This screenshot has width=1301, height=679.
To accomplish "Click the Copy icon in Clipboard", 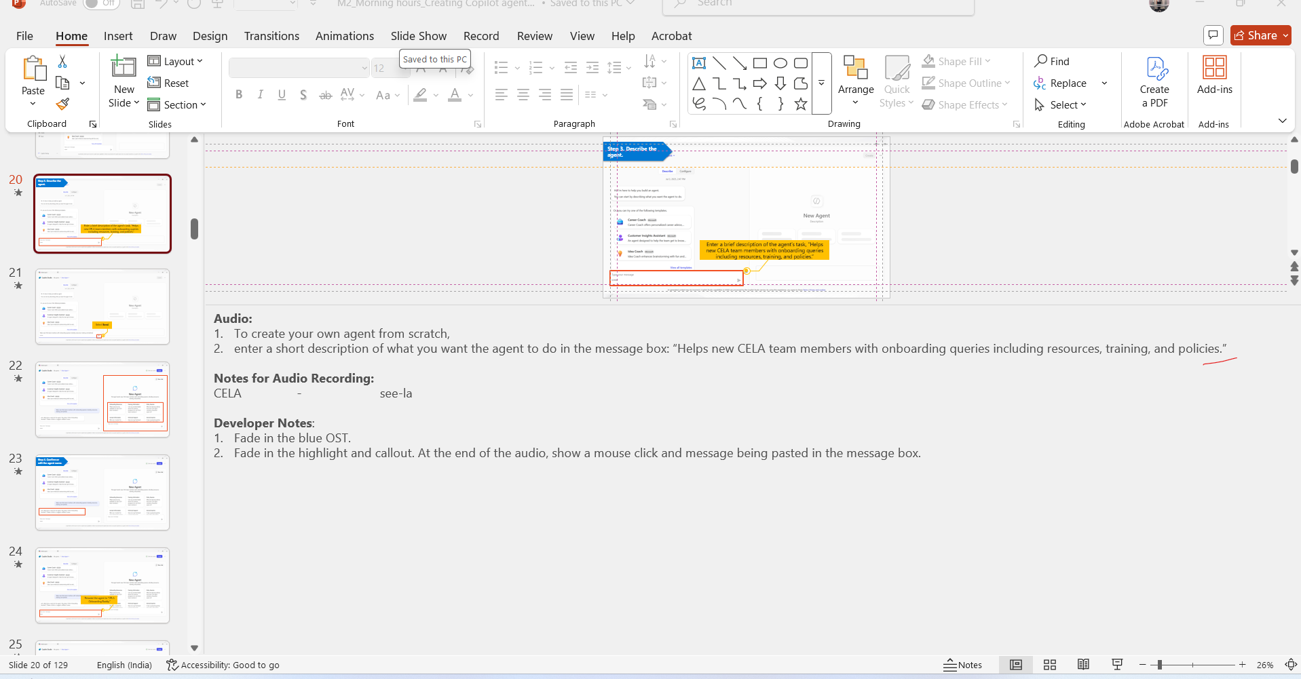I will (x=62, y=83).
